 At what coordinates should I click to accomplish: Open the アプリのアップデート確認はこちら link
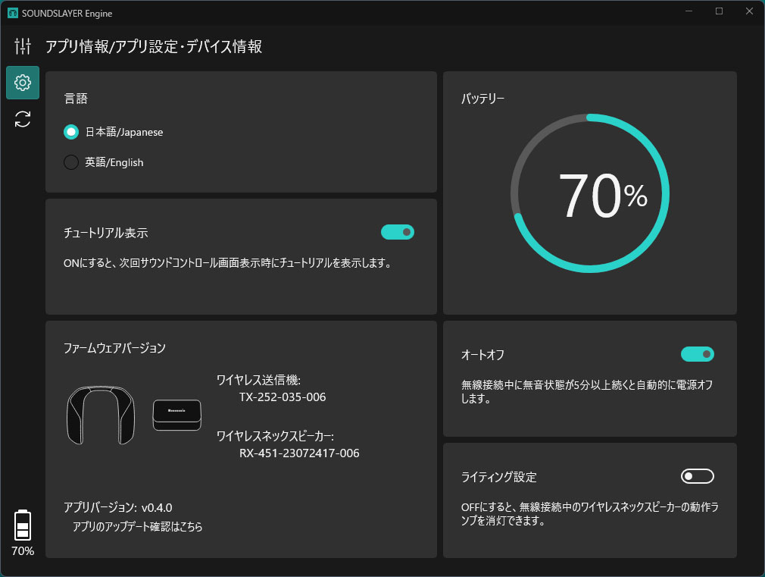(138, 526)
